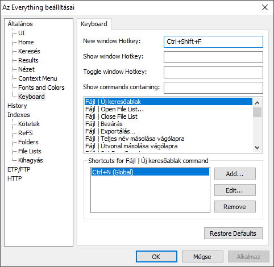The width and height of the screenshot is (274, 267).
Task: Open HTTP settings page
Action: pos(15,178)
